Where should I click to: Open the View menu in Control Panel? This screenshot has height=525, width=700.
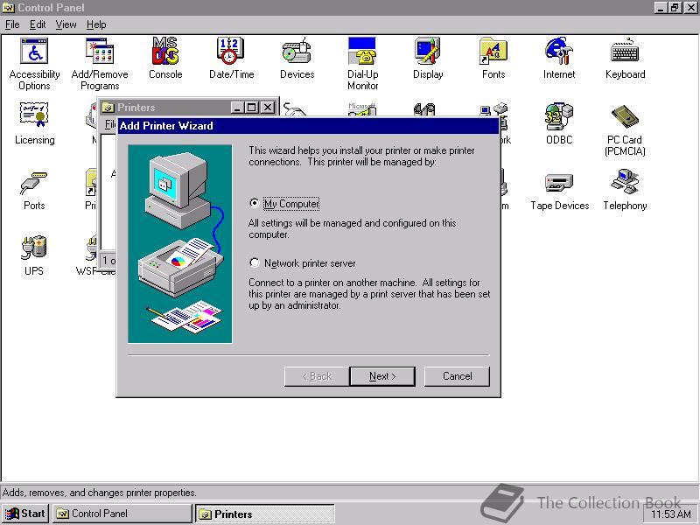pyautogui.click(x=66, y=24)
